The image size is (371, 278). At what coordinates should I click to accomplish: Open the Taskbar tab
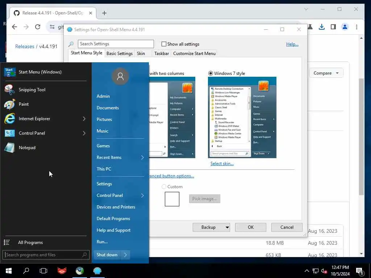coord(162,54)
